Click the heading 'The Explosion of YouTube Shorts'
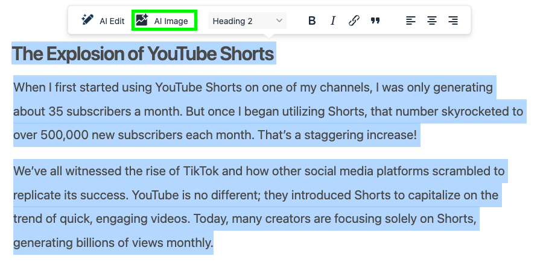Screen dimensions: 546x262 (x=143, y=54)
